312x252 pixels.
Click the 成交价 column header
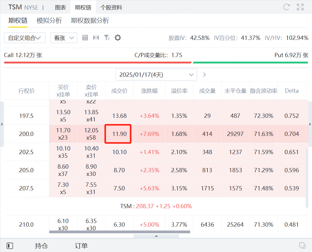pos(119,91)
